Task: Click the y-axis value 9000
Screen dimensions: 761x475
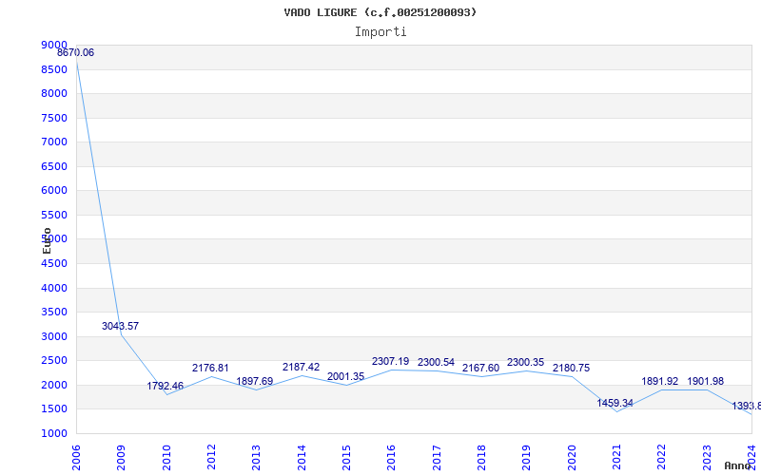Action: click(54, 45)
